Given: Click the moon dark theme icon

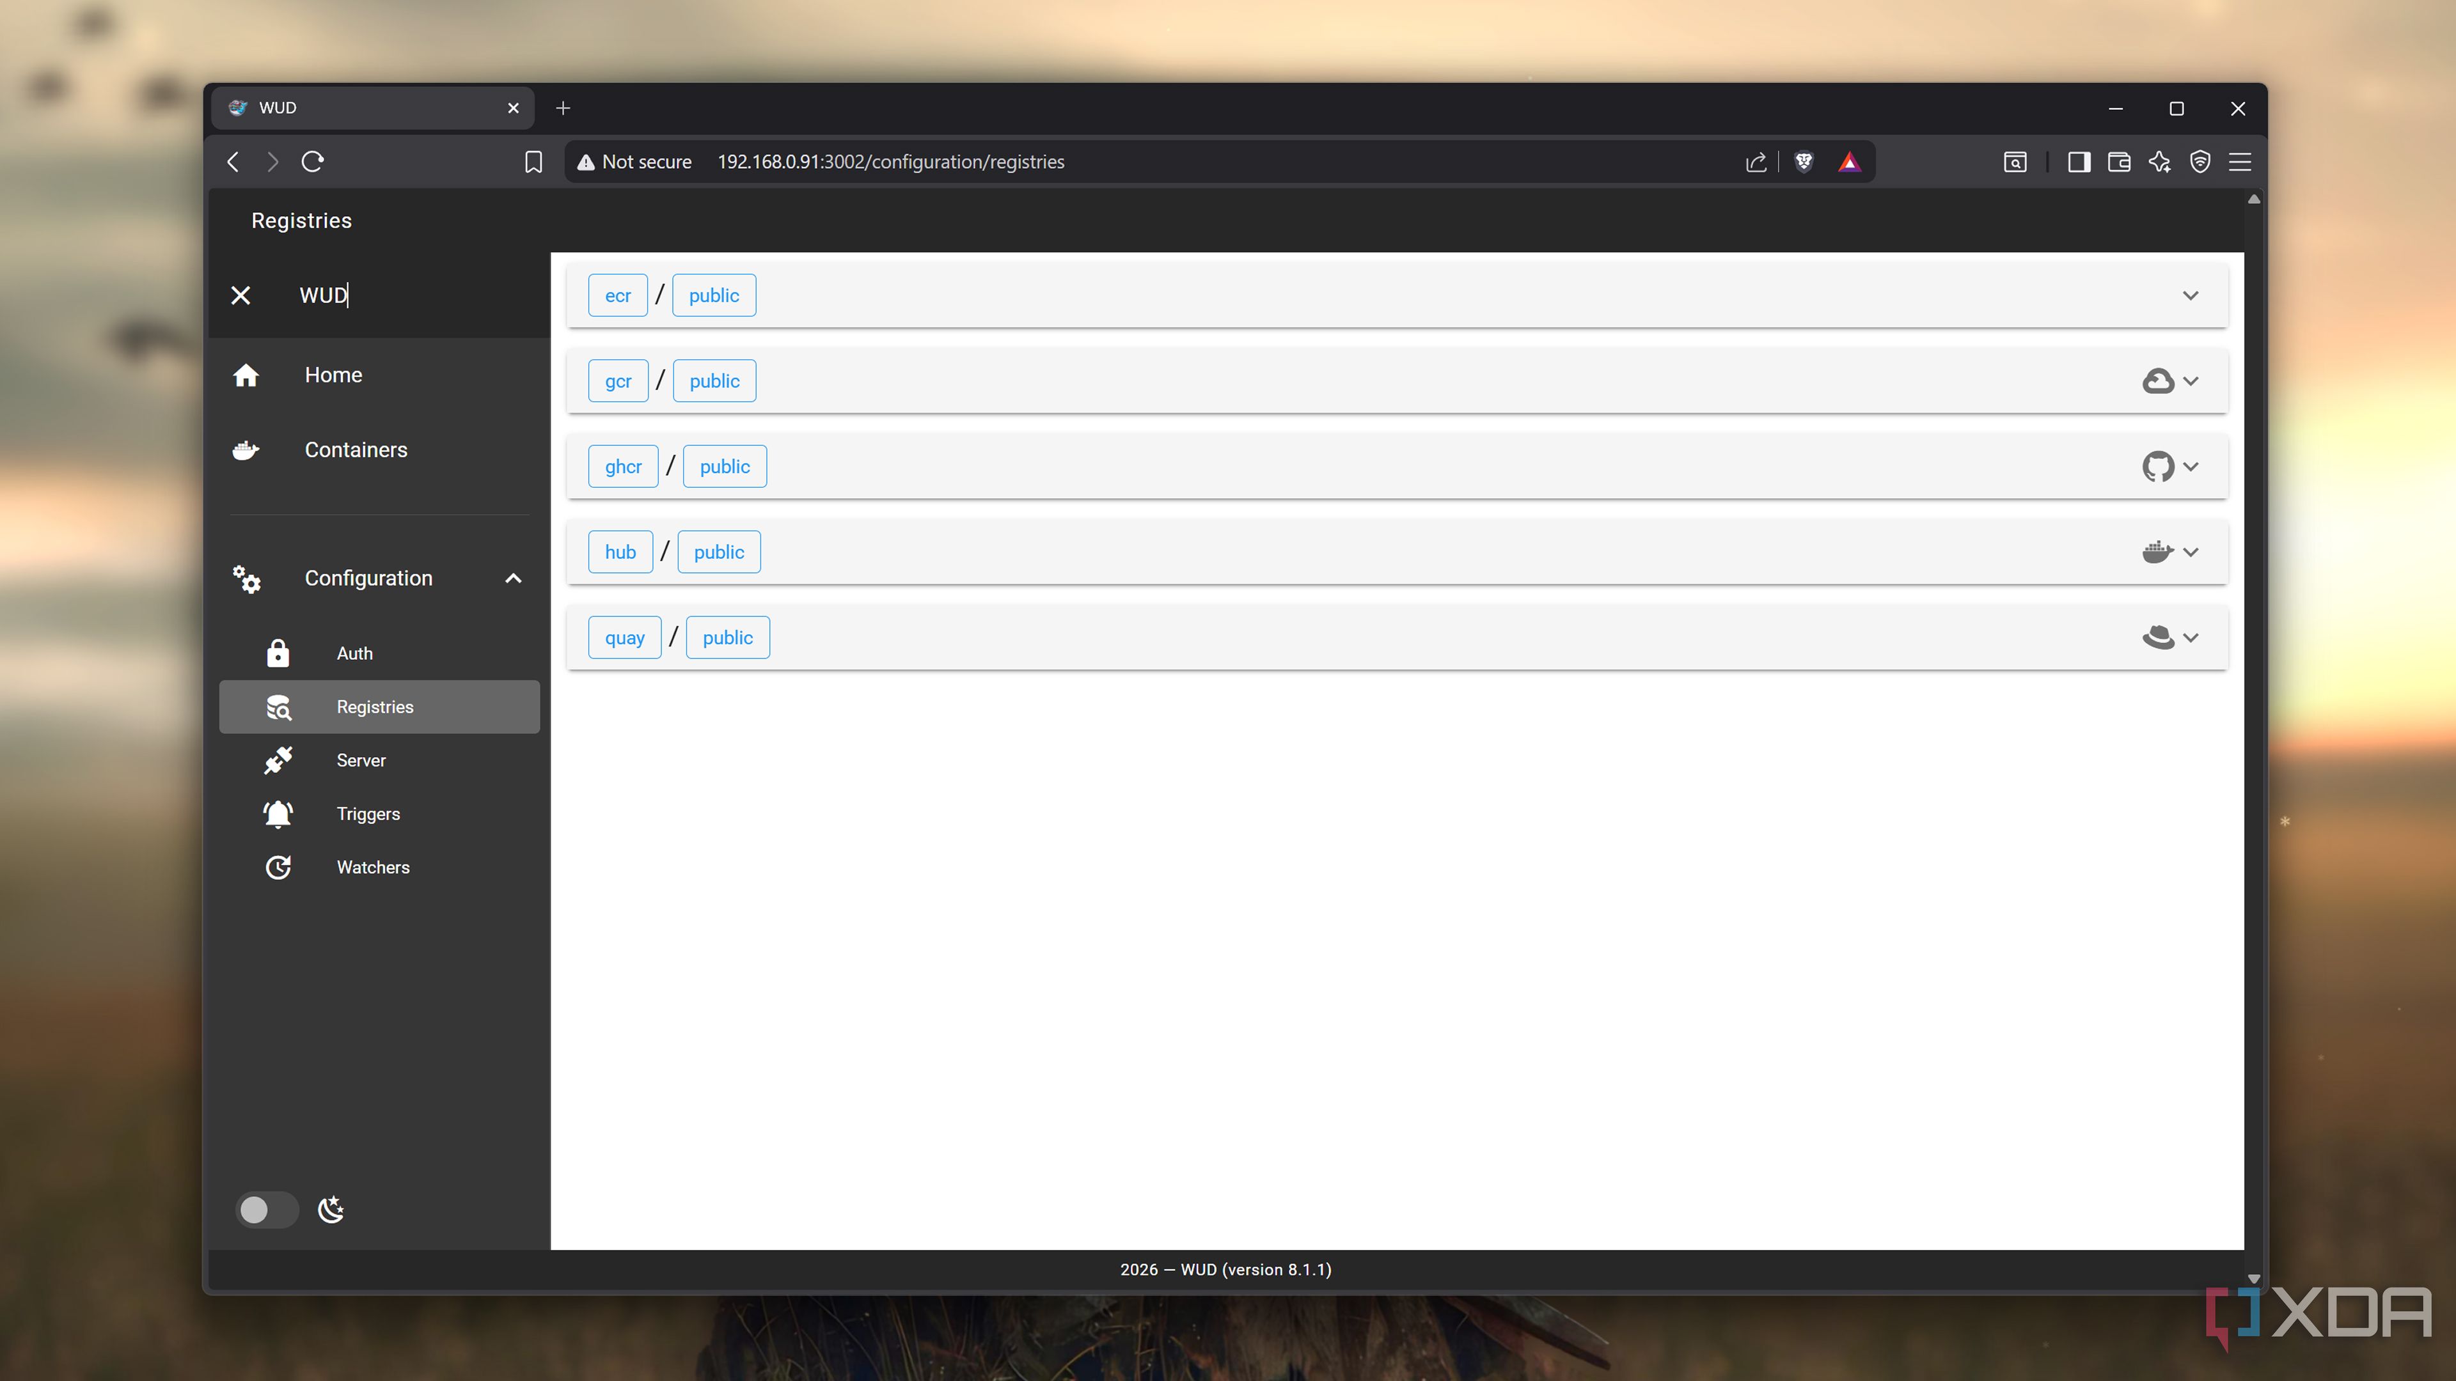Looking at the screenshot, I should [331, 1210].
